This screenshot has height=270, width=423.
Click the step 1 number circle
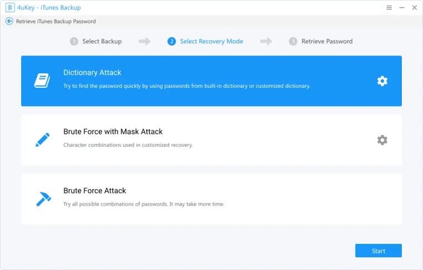tap(74, 41)
